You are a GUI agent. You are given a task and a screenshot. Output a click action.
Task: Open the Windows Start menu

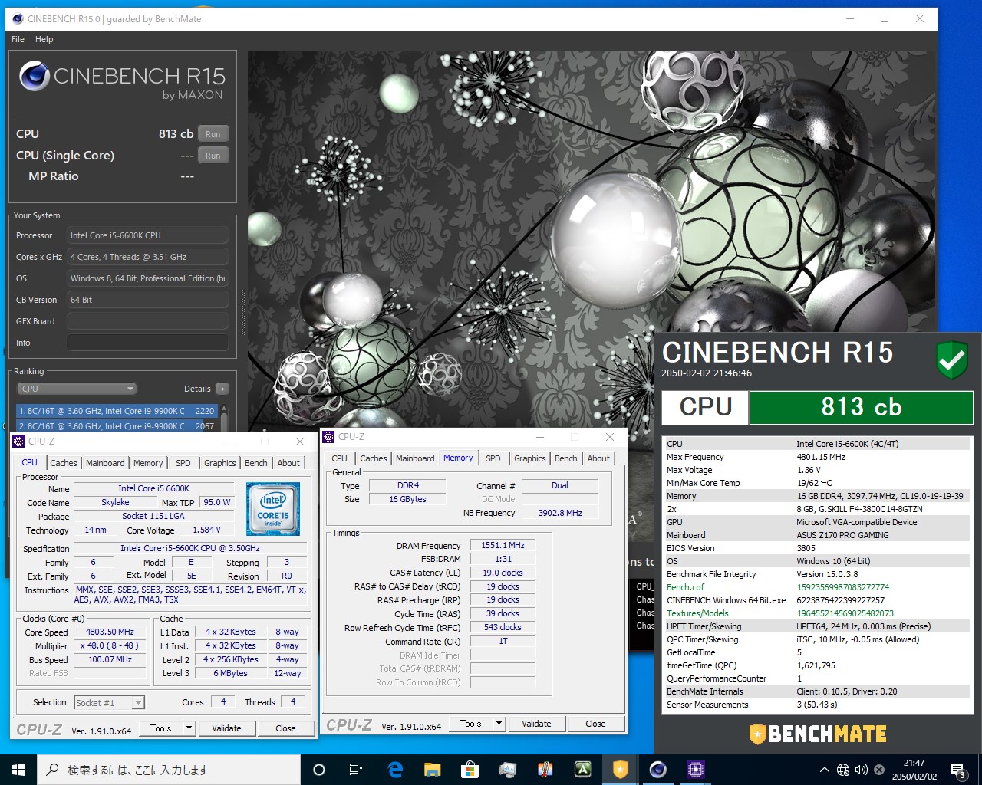coord(18,770)
